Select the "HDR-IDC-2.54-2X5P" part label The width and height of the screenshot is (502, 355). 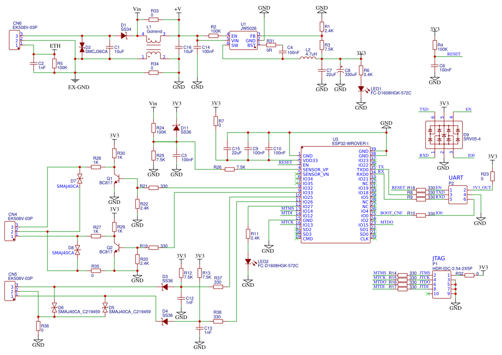point(452,268)
